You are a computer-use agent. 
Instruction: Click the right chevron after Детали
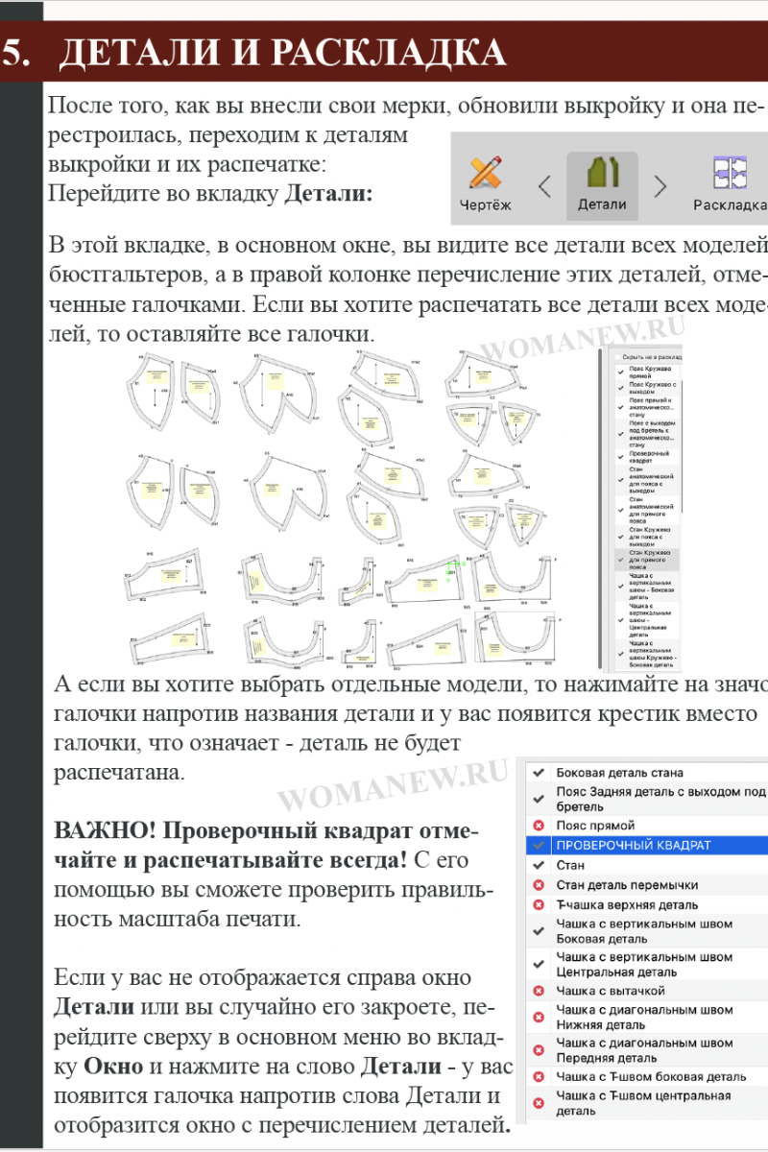coord(660,184)
